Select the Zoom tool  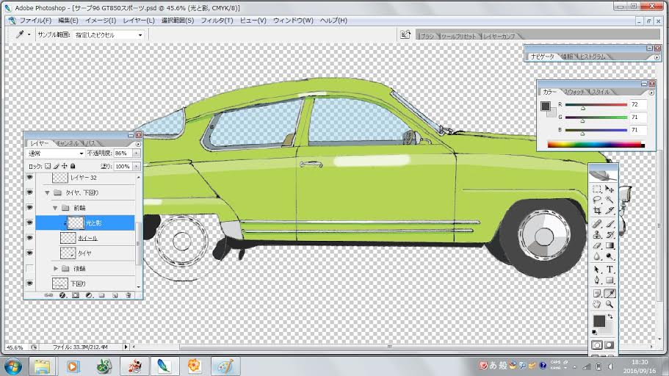[610, 304]
